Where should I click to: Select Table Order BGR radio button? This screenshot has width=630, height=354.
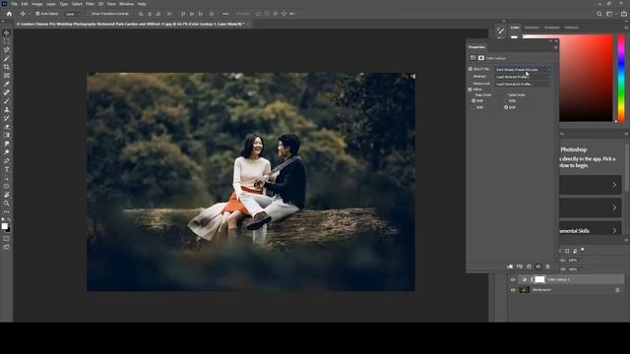pos(506,107)
